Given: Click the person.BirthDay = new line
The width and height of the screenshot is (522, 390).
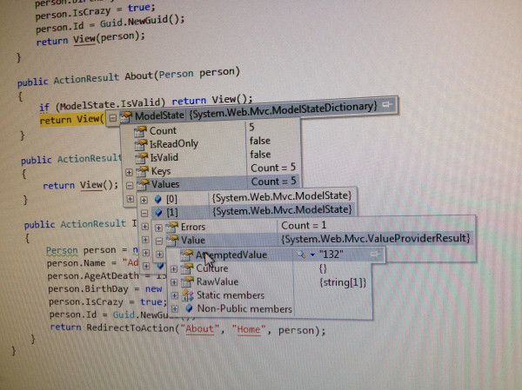Looking at the screenshot, I should (x=105, y=288).
